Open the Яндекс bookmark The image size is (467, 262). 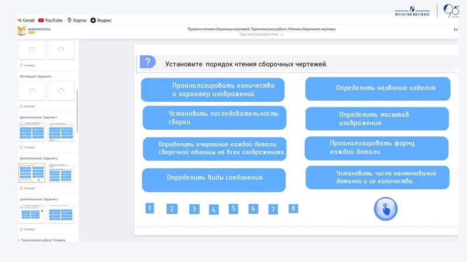coord(101,20)
